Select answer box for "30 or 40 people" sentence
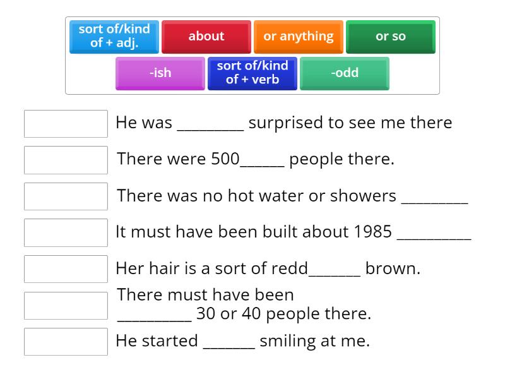Image resolution: width=505 pixels, height=379 pixels. tap(66, 305)
